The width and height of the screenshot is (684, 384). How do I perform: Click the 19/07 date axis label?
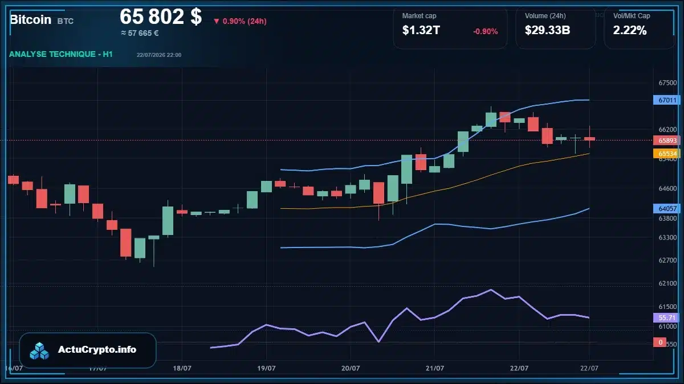click(266, 368)
